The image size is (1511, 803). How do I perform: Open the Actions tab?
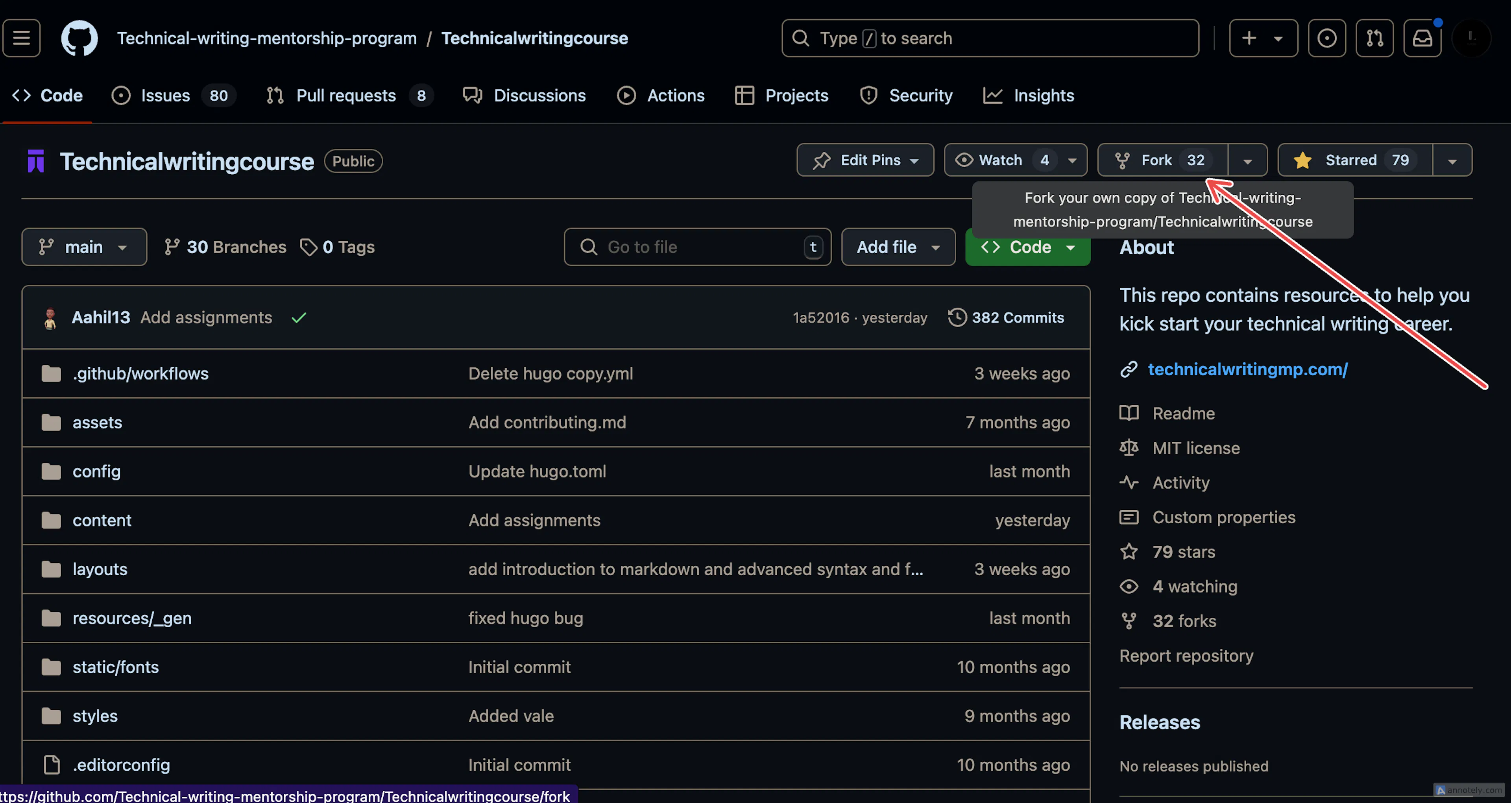(x=661, y=96)
